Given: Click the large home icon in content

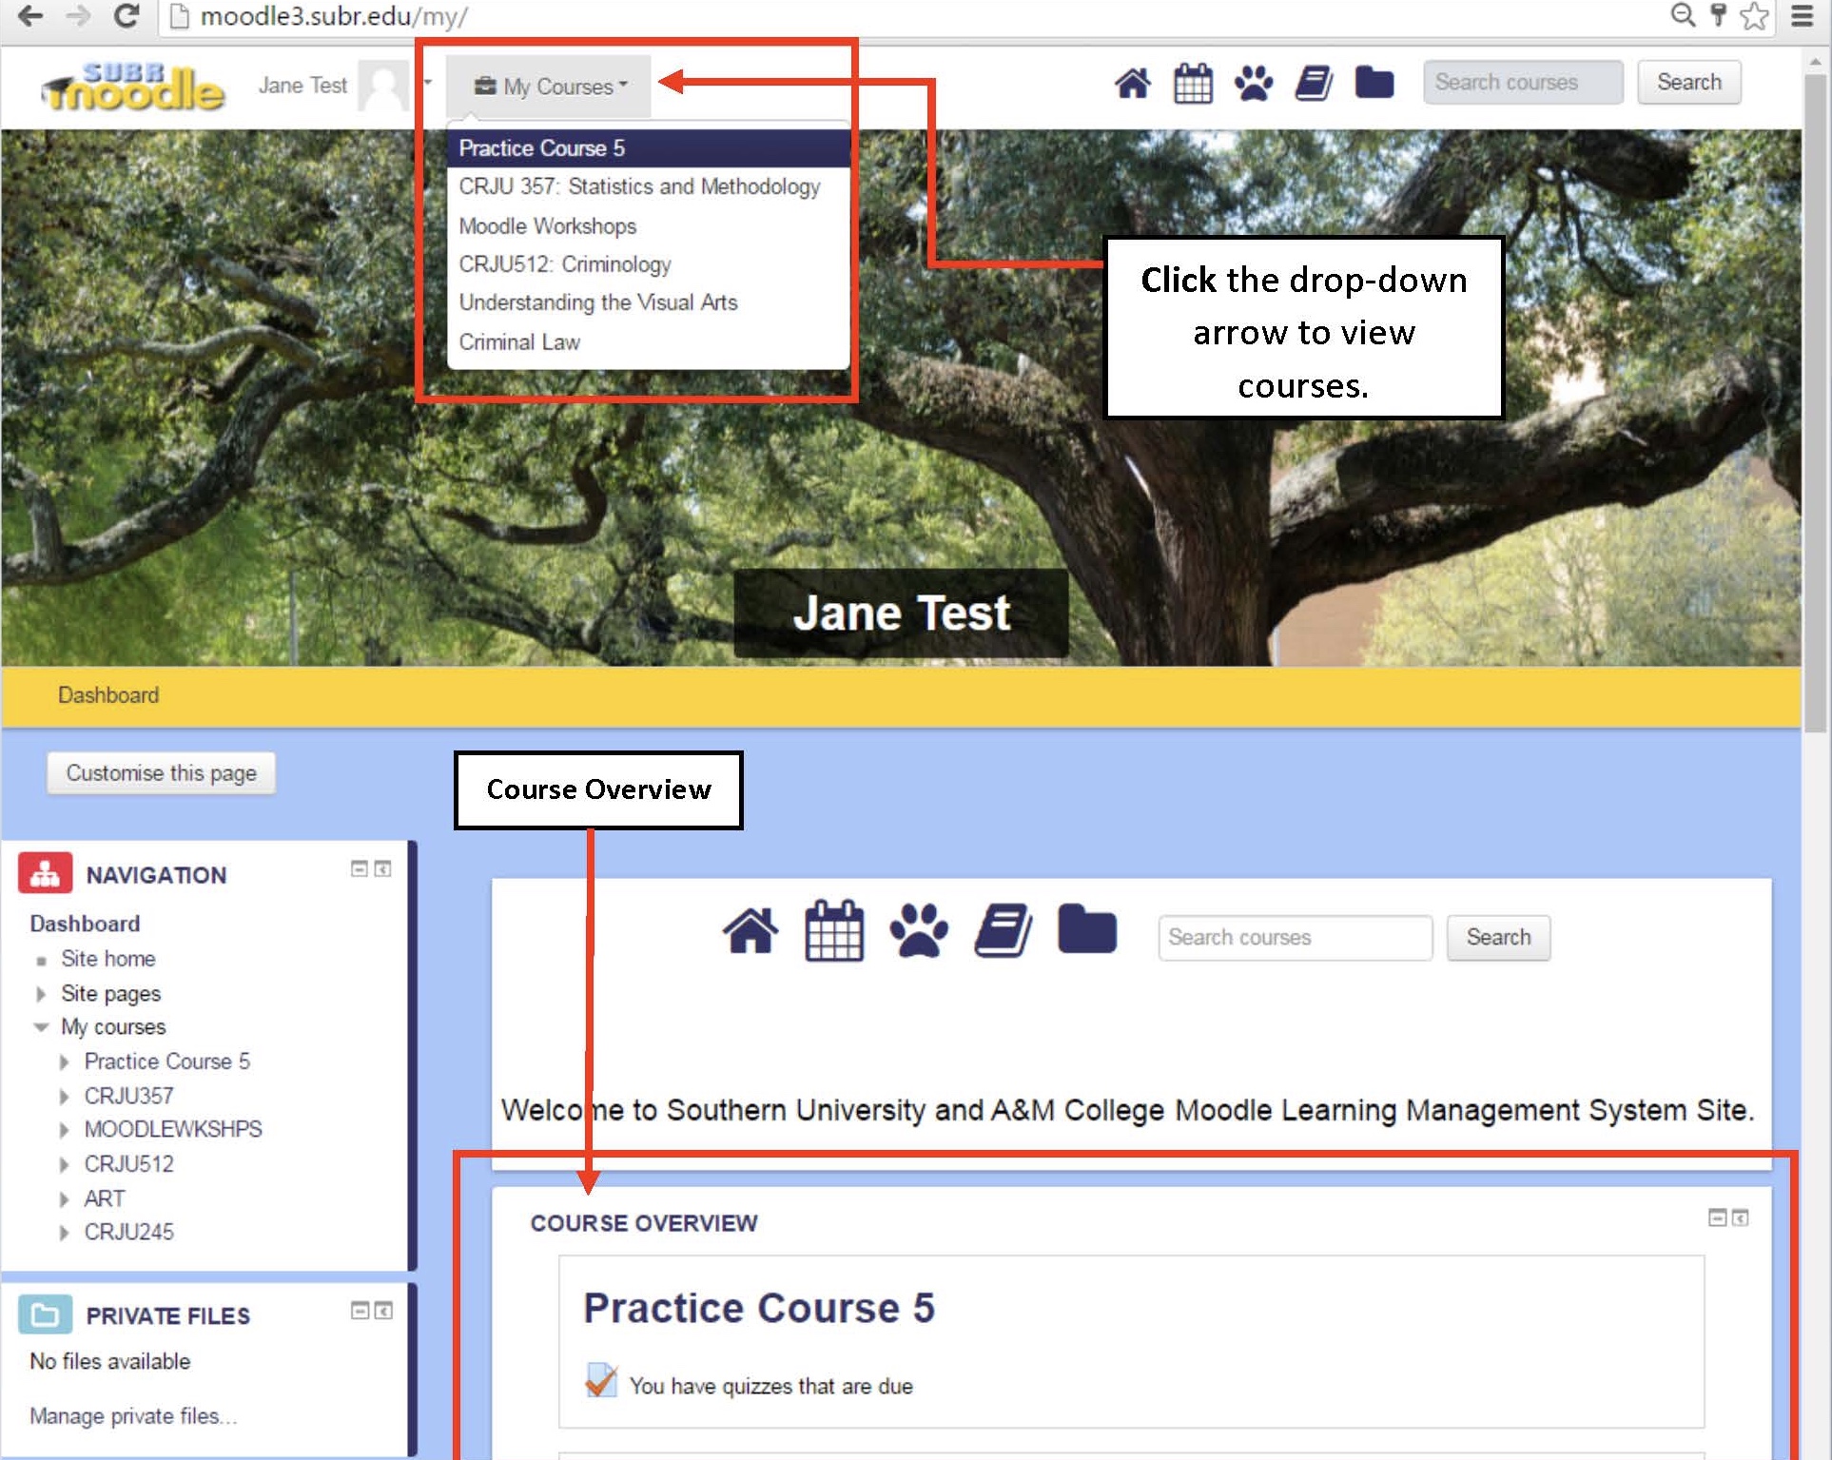Looking at the screenshot, I should point(750,931).
